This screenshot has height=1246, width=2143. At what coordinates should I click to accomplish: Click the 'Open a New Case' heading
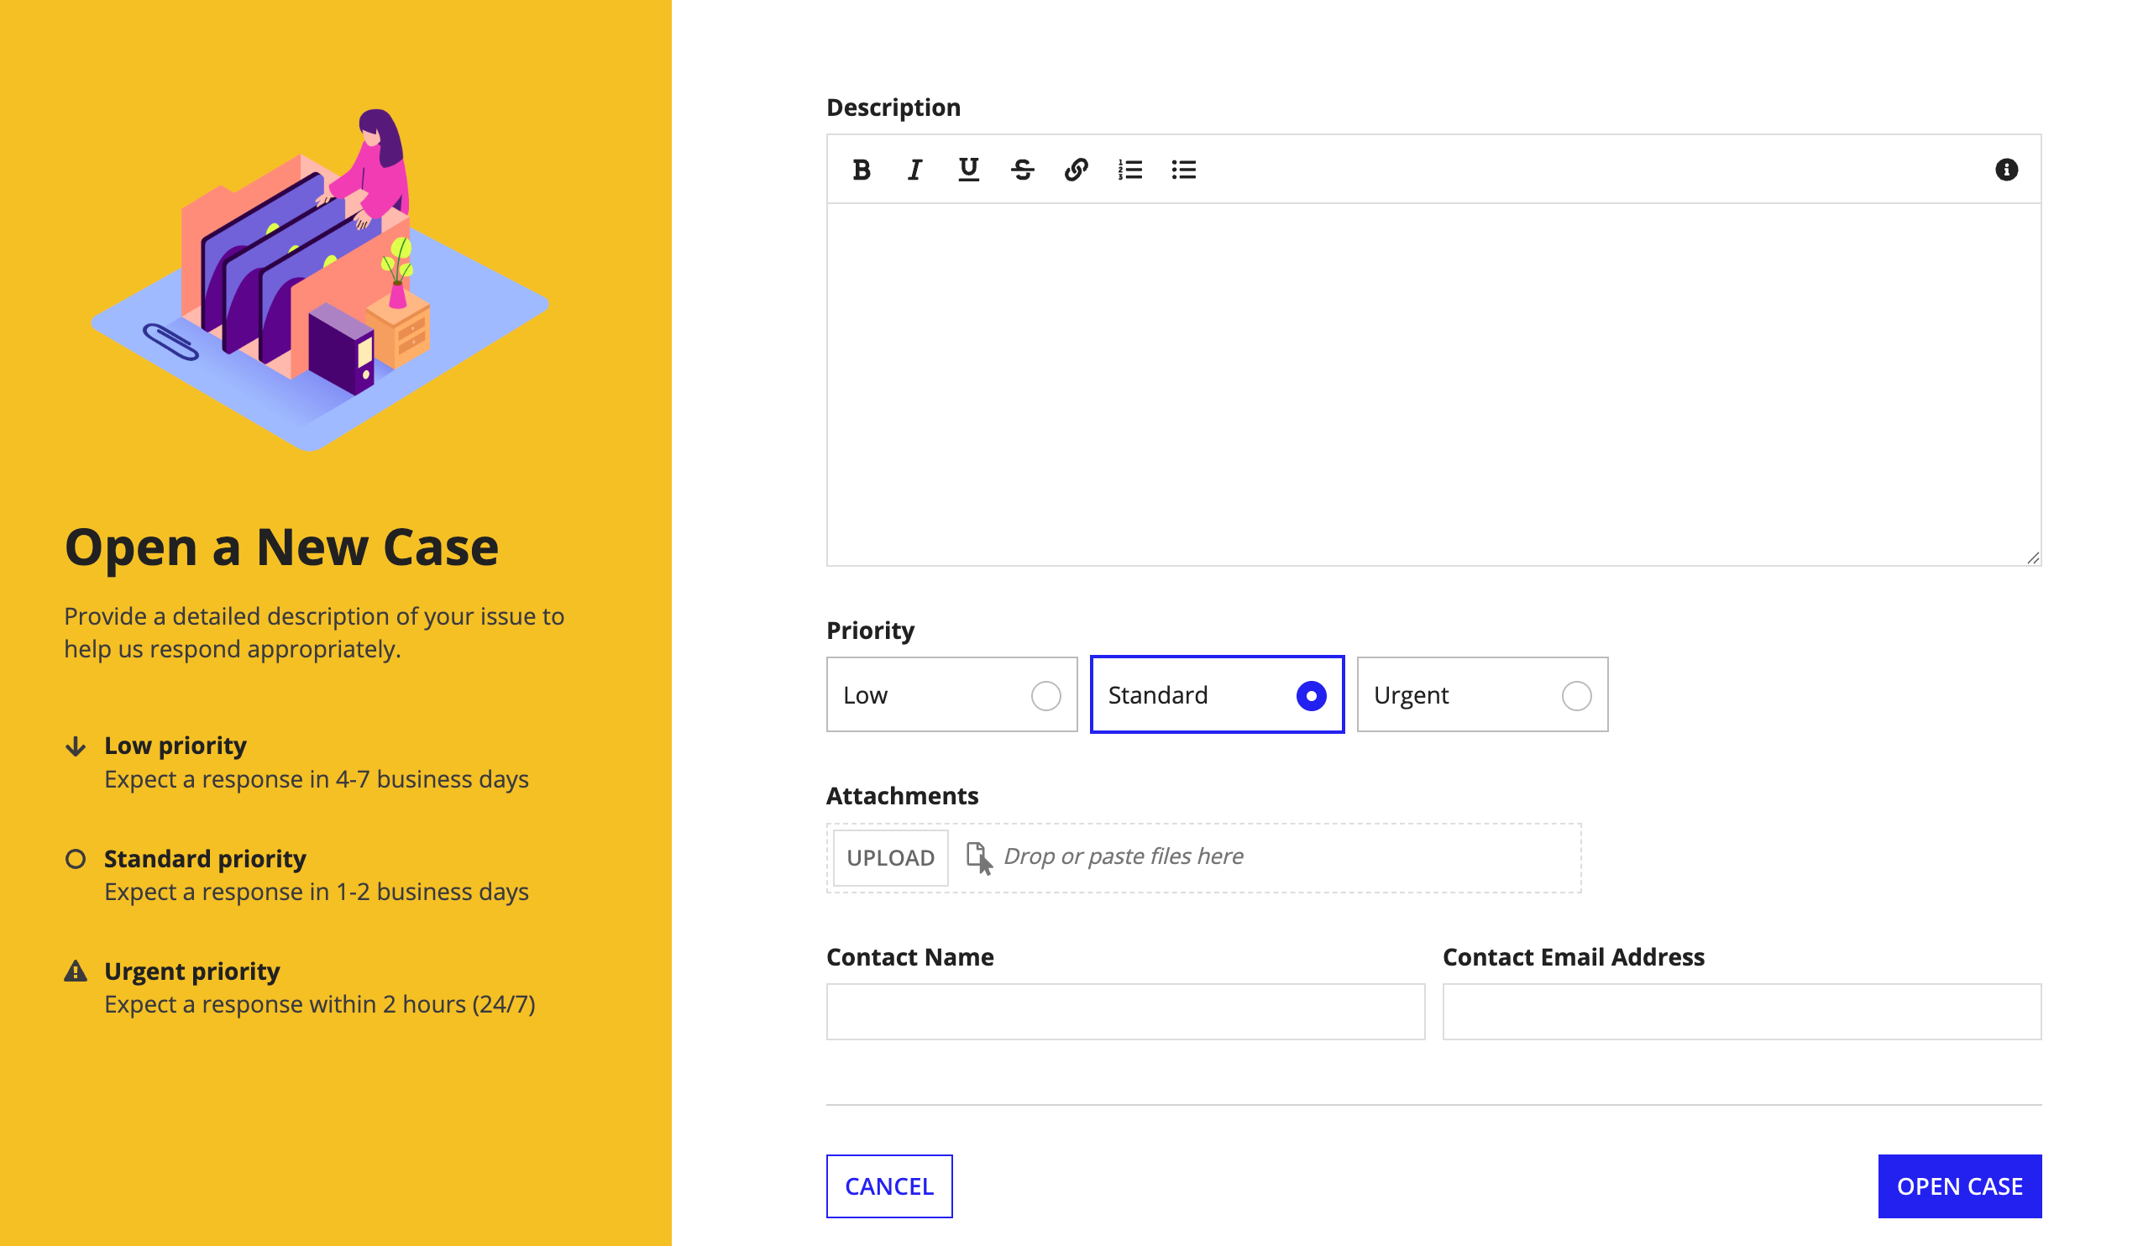click(x=281, y=546)
